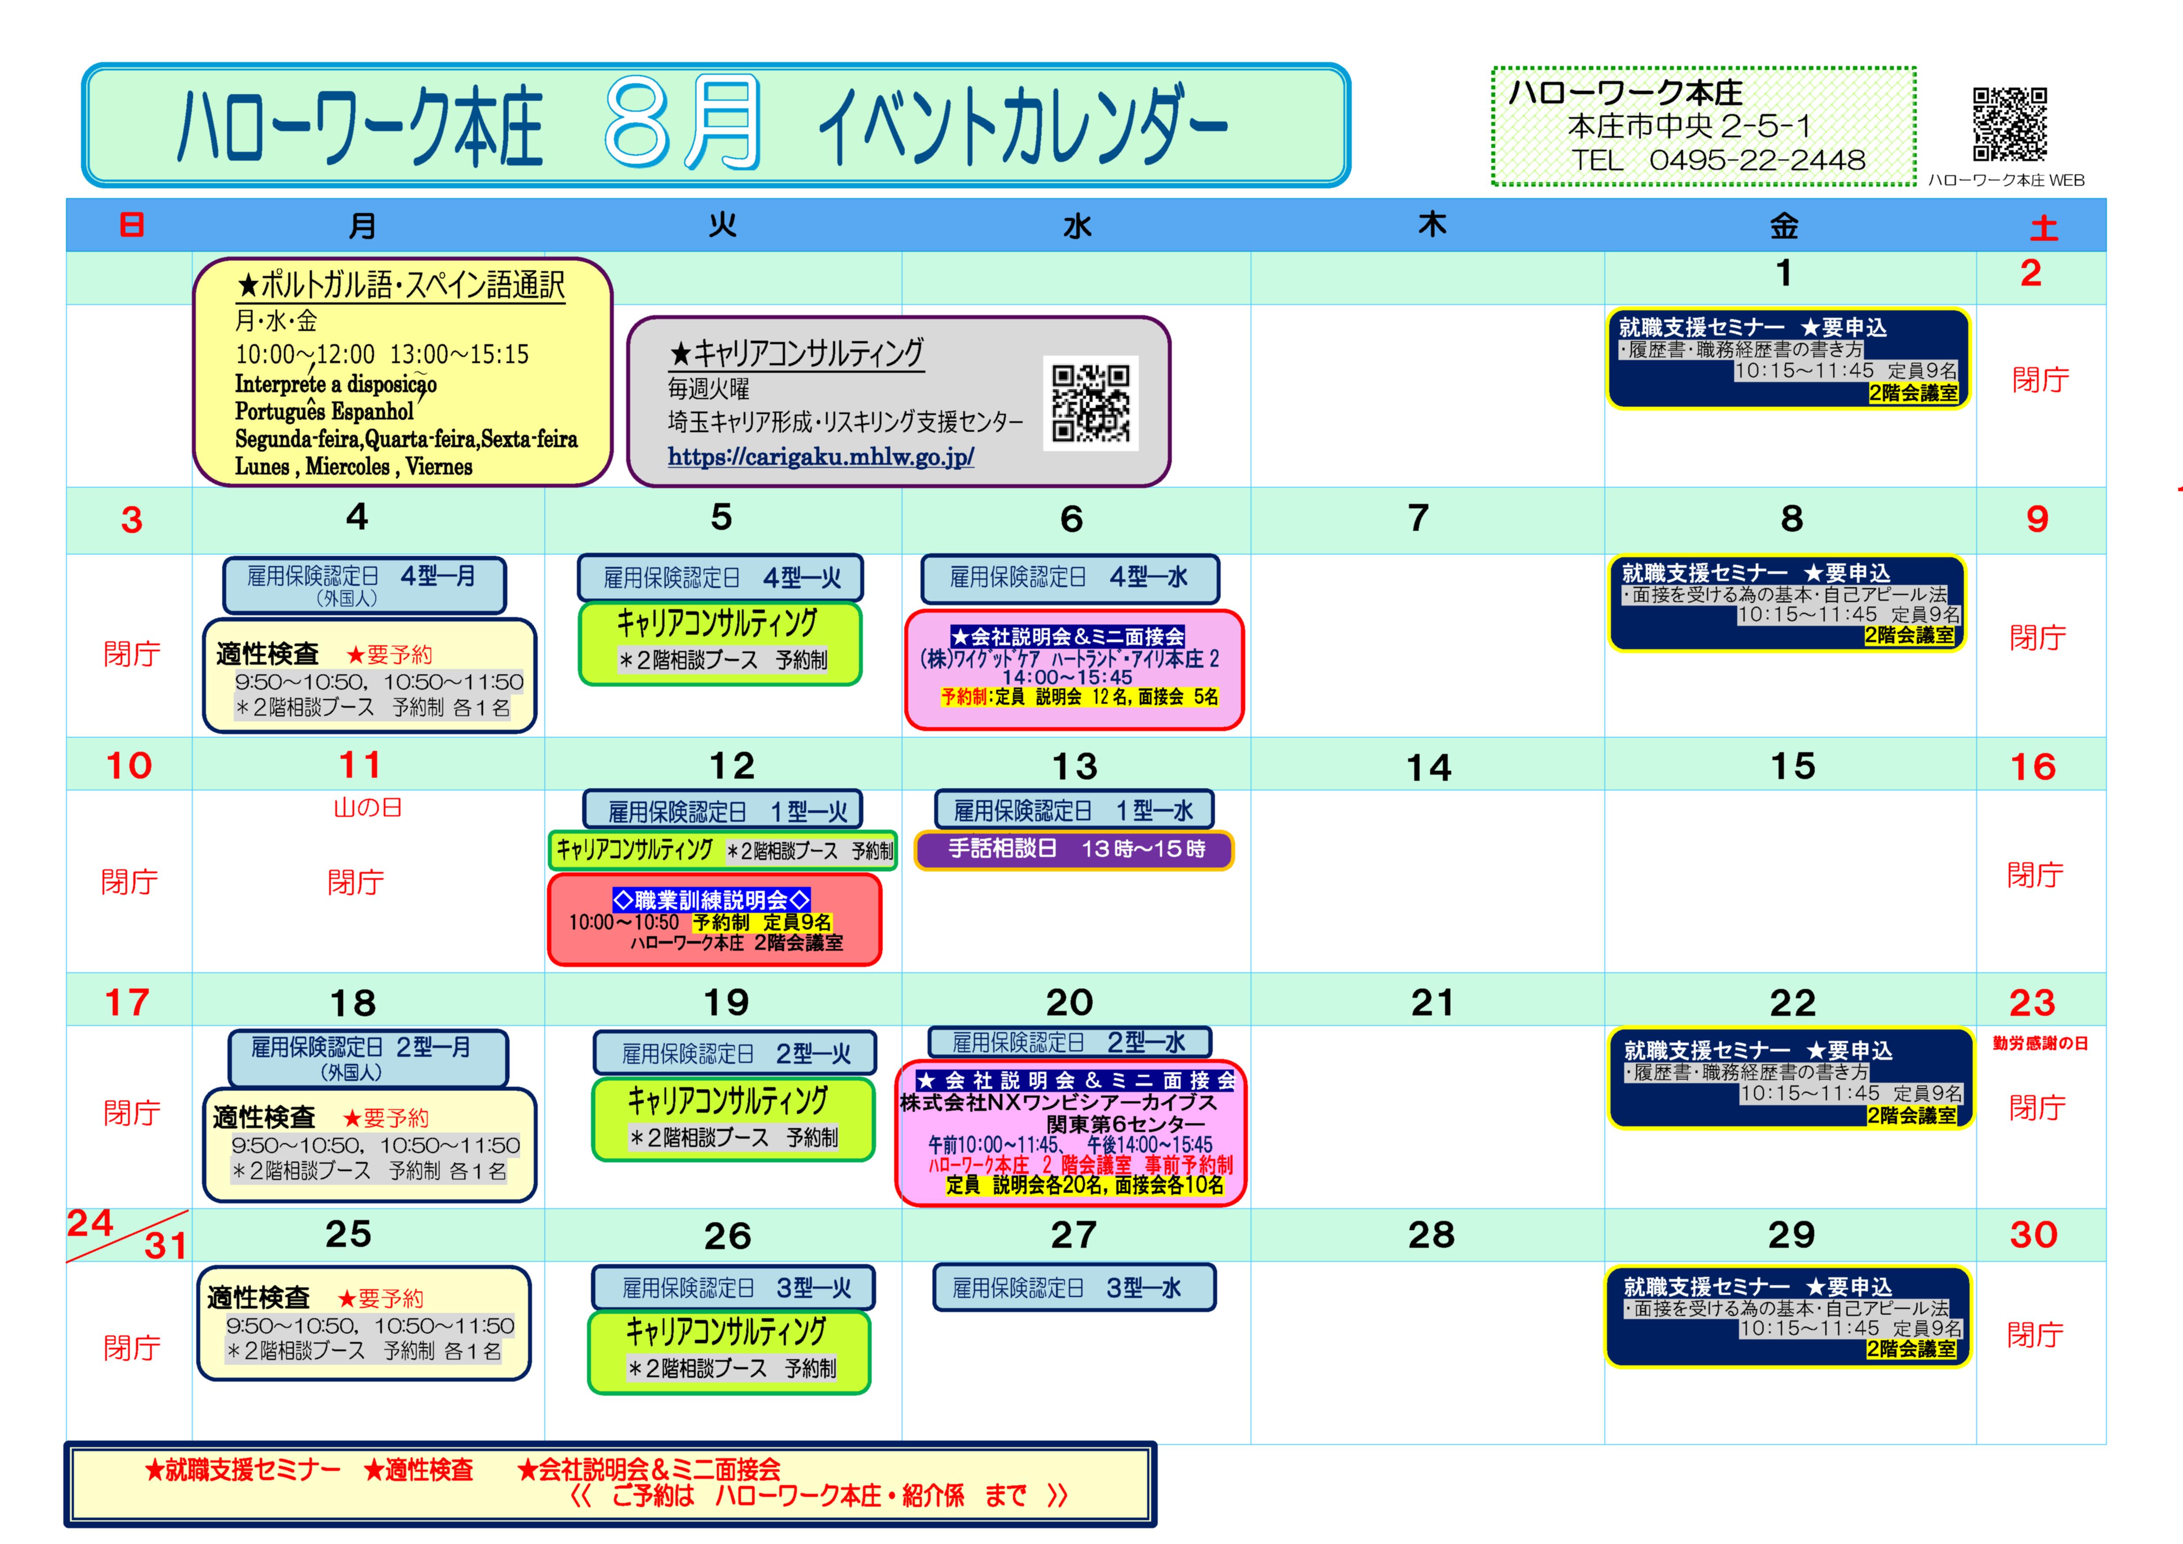Click 閉庁 under August 11

356,882
